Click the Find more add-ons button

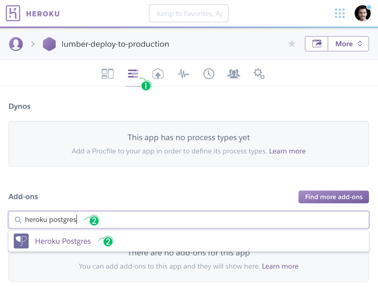[334, 197]
